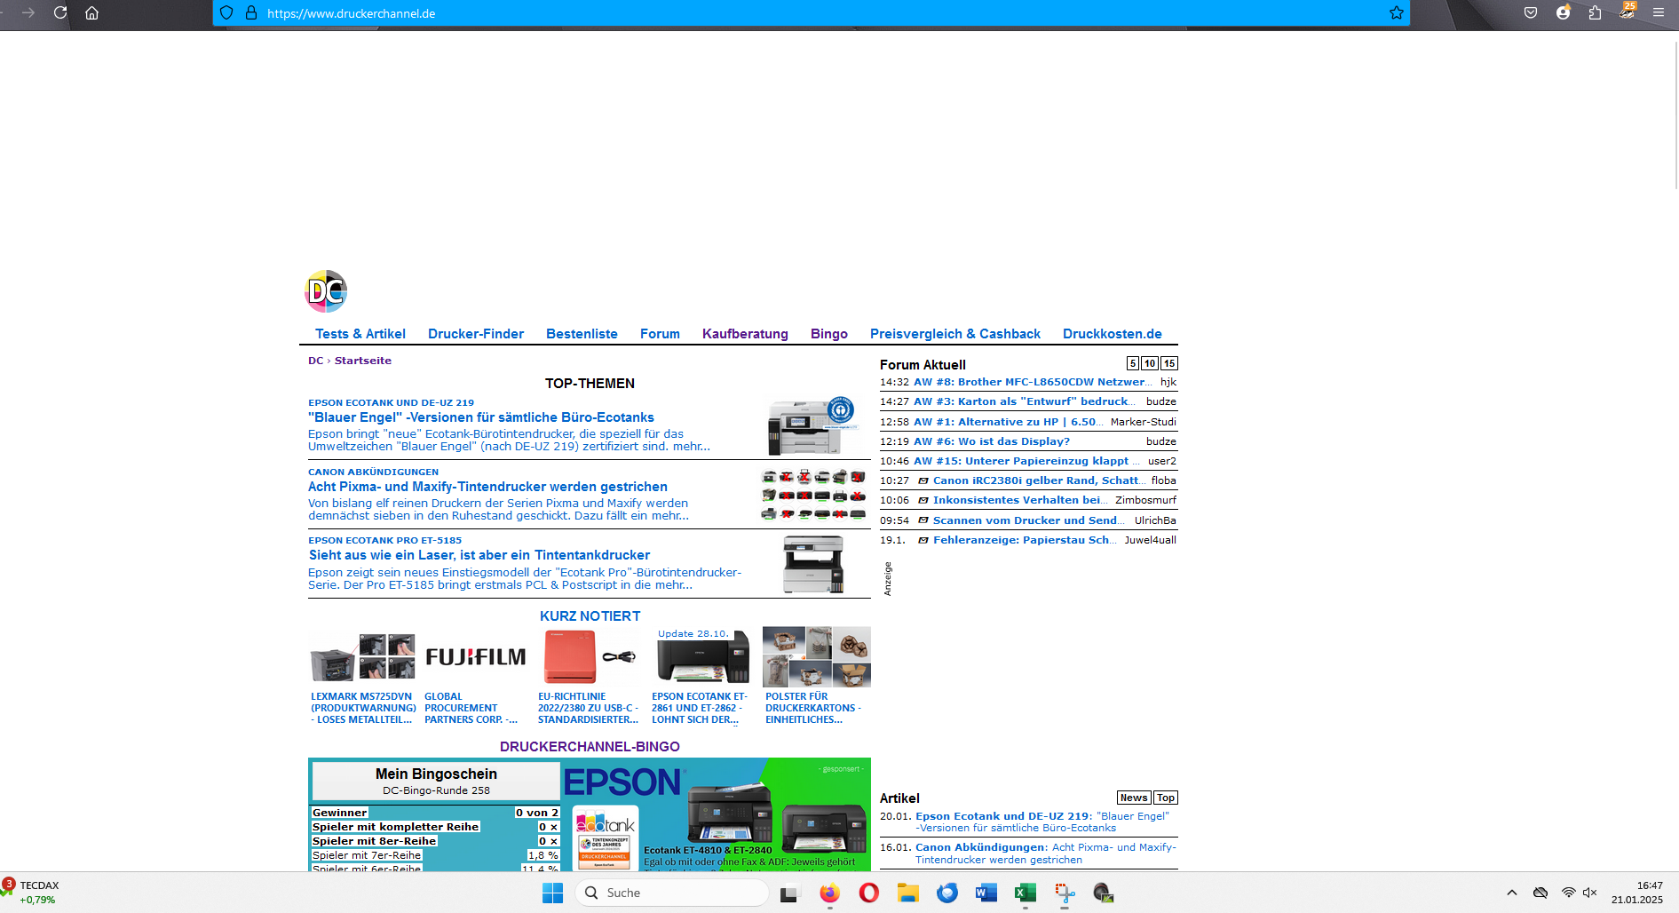Click the speaker muted tray icon
The image size is (1679, 913).
point(1589,893)
